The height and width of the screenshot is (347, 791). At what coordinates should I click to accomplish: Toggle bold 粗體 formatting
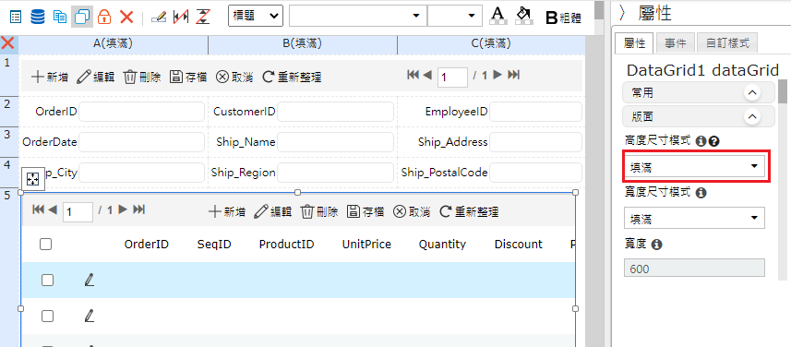564,18
